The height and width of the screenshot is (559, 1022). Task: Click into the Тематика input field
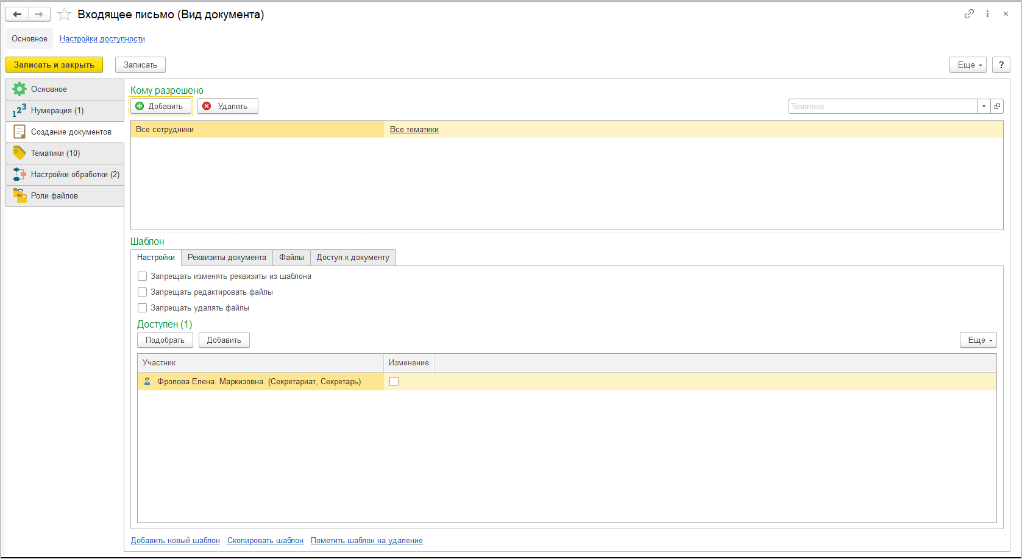882,106
